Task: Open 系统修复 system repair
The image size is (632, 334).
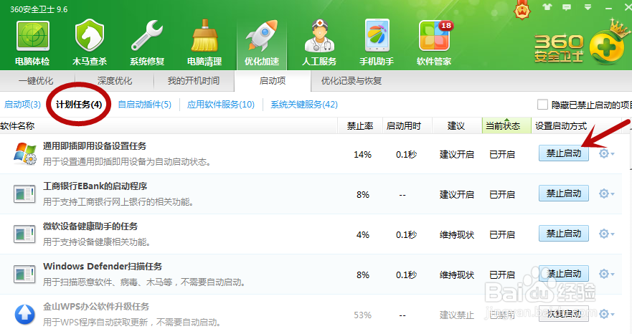Action: (x=147, y=43)
